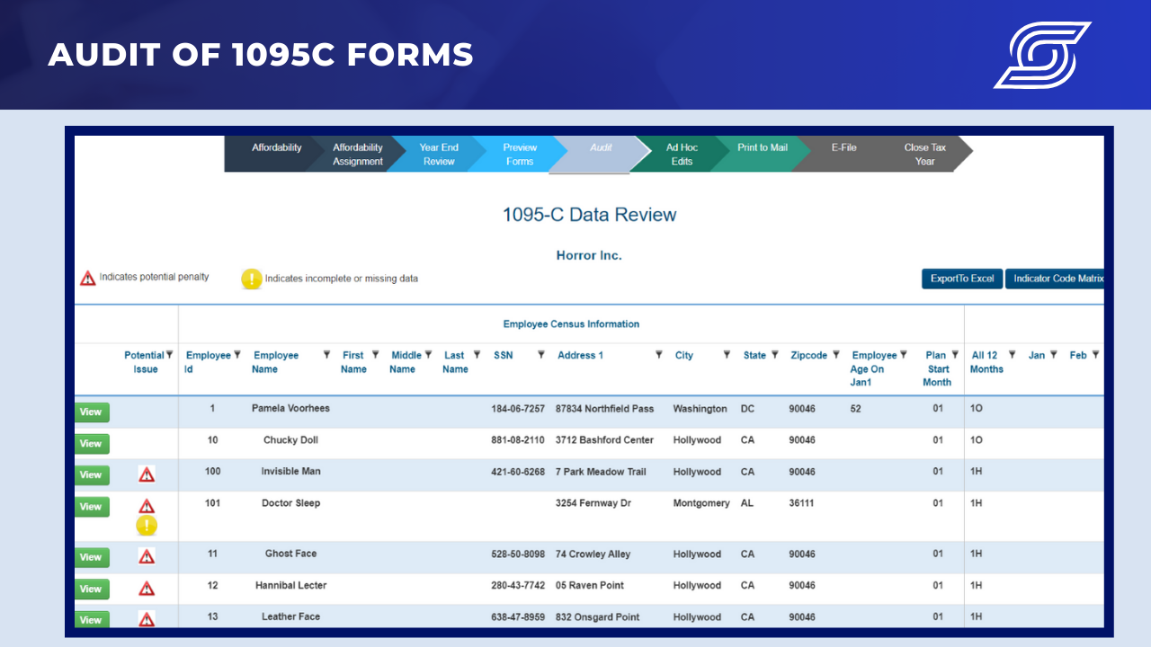Click the yellow legend icon for missing data

tap(252, 279)
